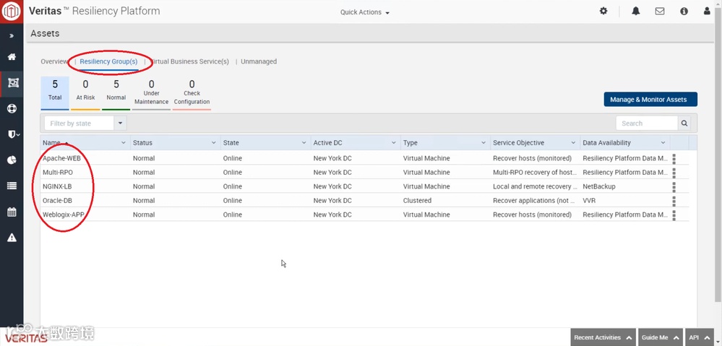
Task: Click Local and remote recovery service objective
Action: coord(535,186)
